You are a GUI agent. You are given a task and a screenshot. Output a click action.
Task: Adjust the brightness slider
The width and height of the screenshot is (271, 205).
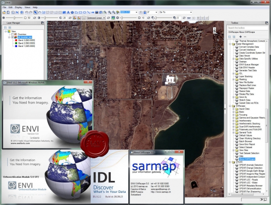tap(14, 18)
